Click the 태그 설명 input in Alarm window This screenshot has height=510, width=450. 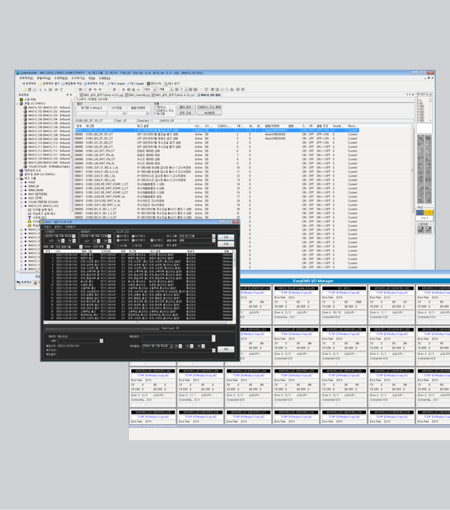tap(196, 245)
